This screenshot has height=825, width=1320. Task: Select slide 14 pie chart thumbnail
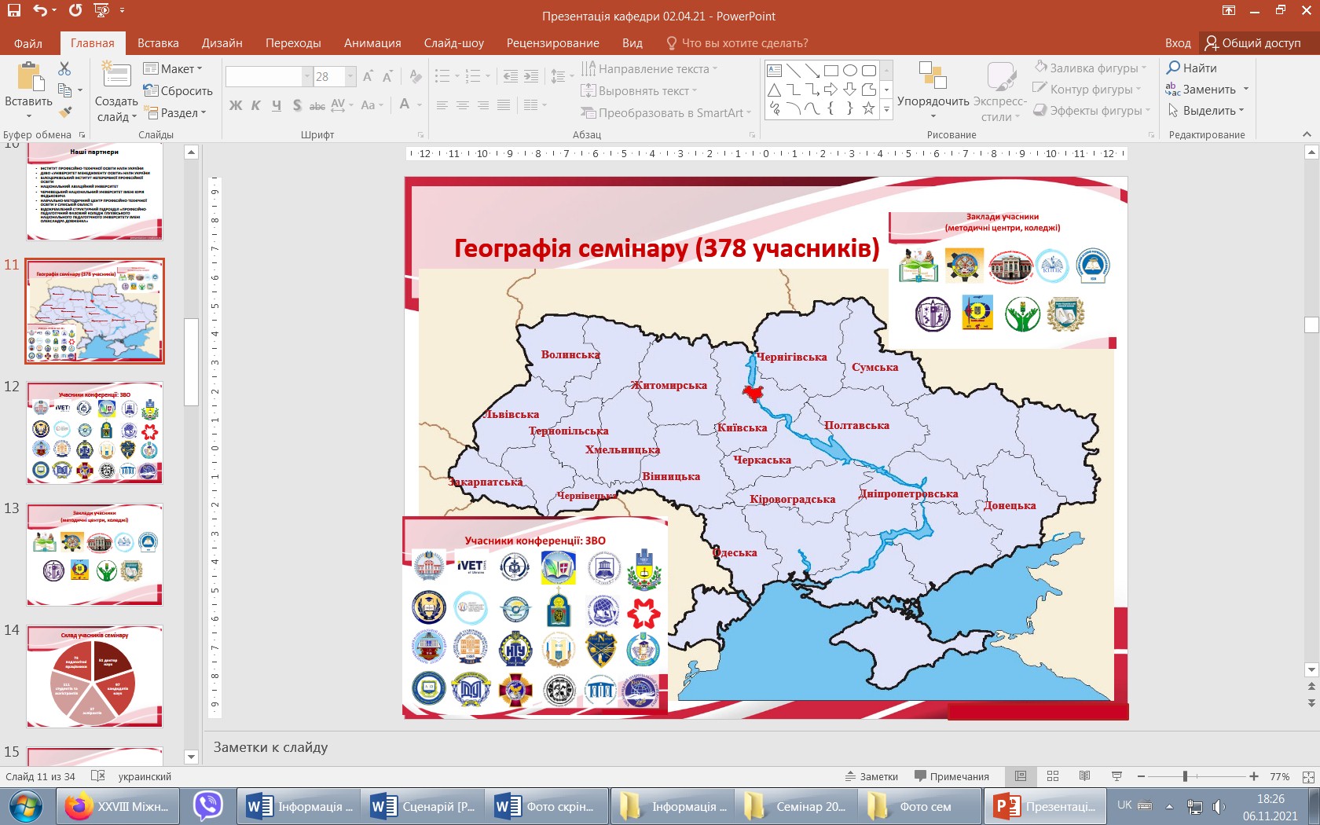point(94,676)
